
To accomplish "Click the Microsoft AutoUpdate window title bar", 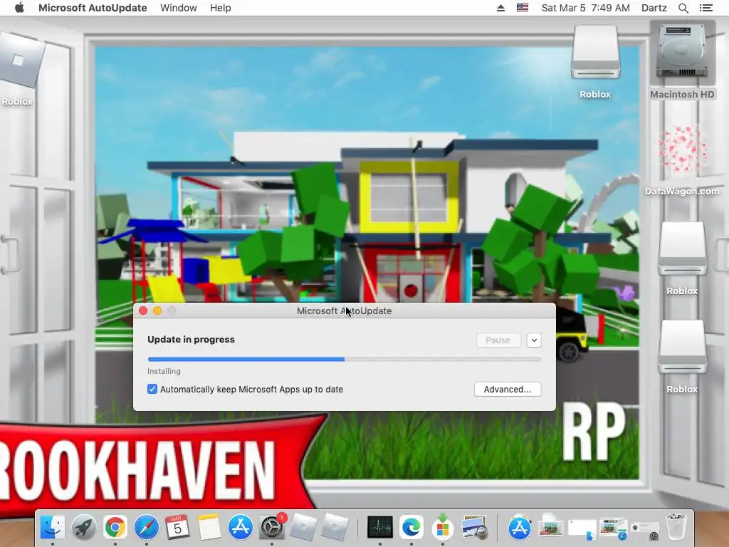I will [345, 311].
